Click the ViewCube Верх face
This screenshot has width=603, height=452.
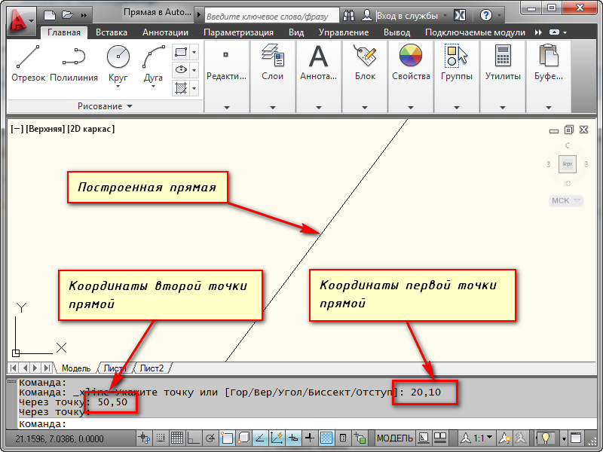click(568, 164)
